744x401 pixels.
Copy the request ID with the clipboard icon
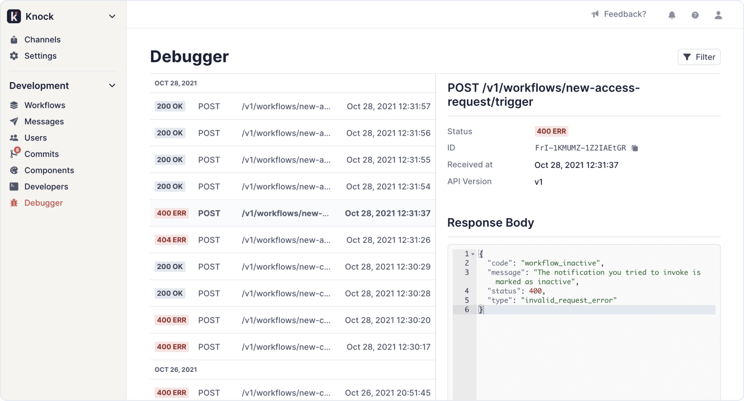pos(635,148)
